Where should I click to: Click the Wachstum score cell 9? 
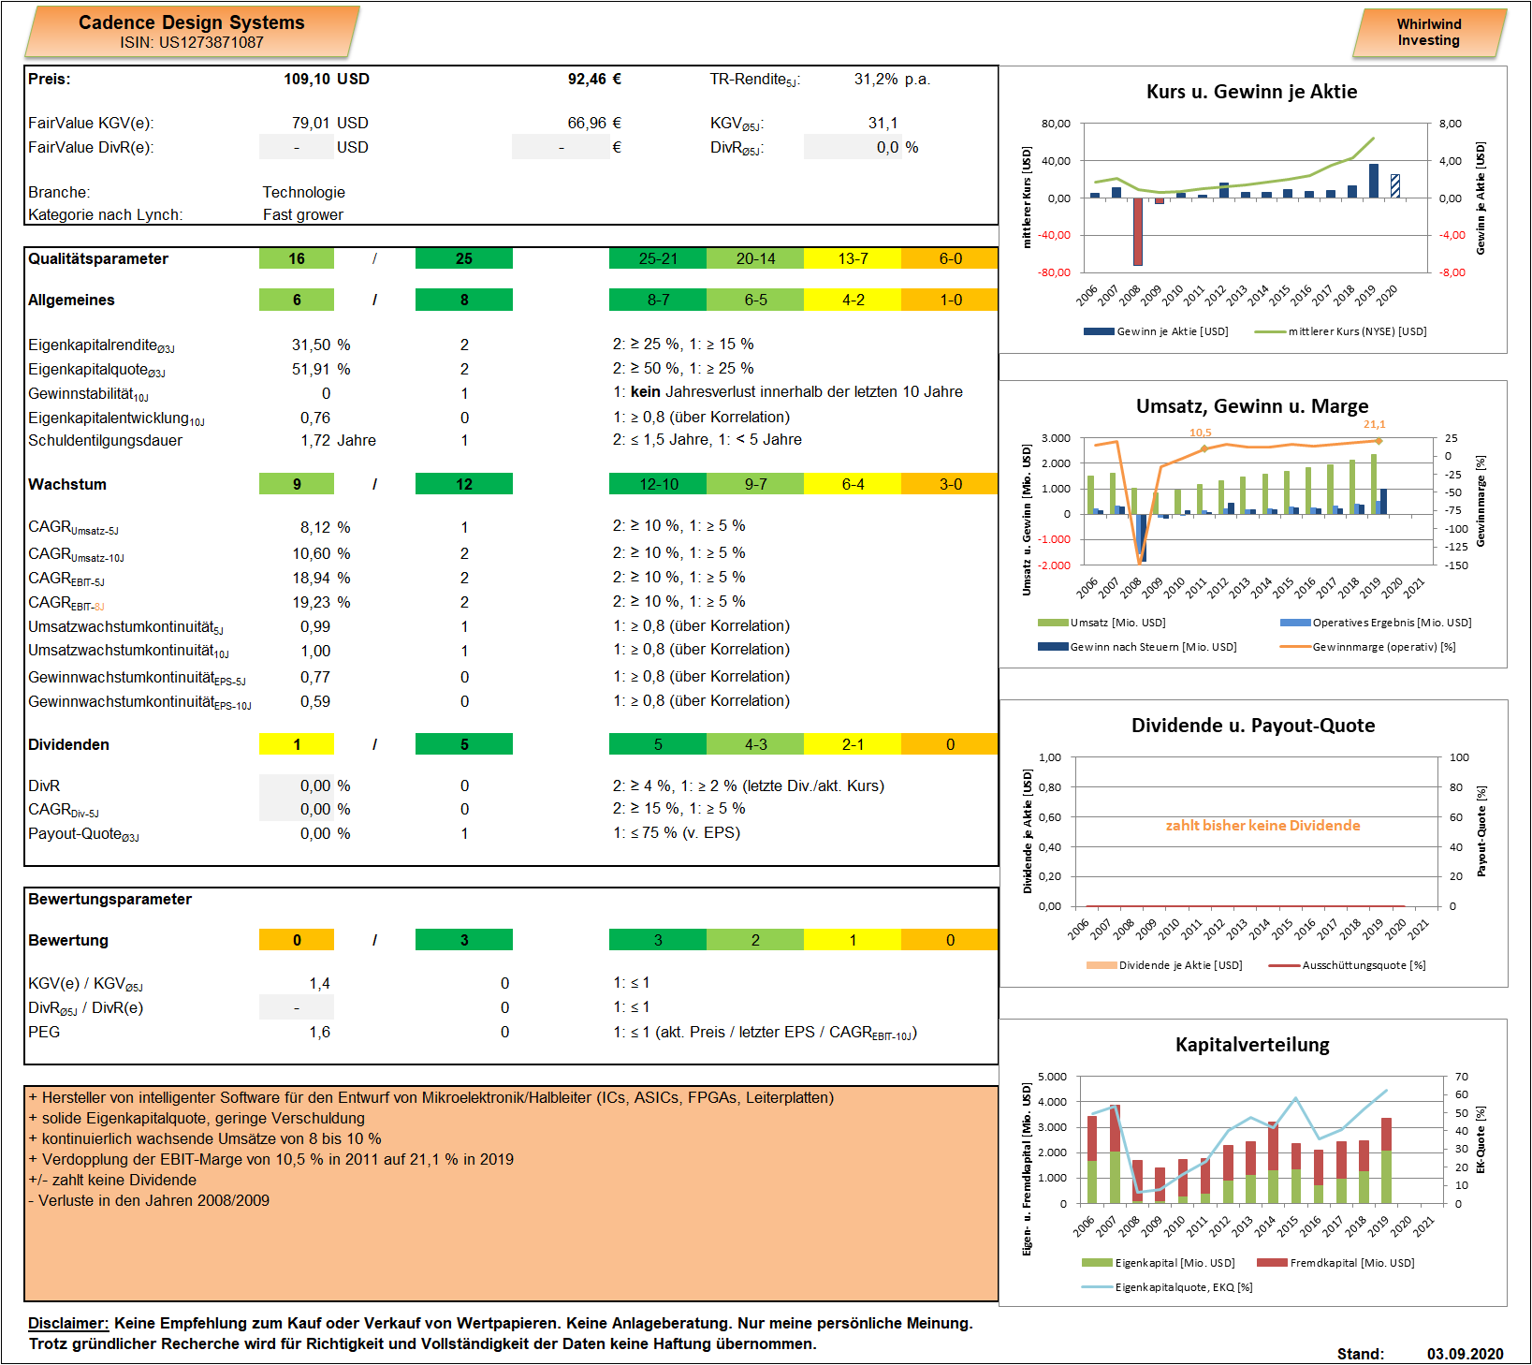[297, 484]
